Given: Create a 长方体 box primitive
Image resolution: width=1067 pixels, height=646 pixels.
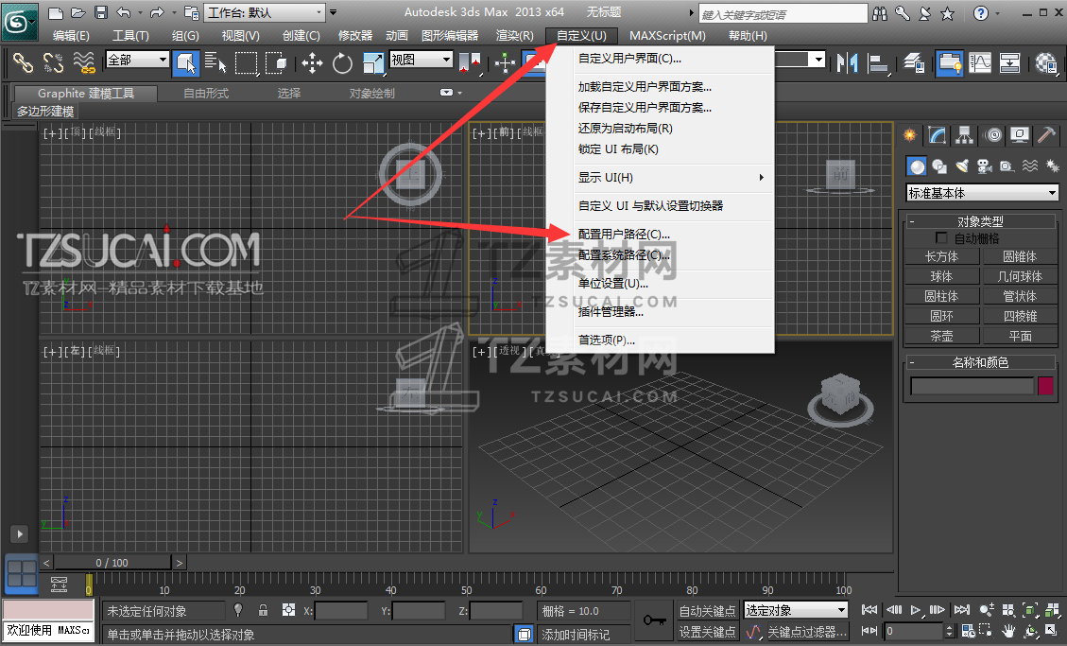Looking at the screenshot, I should click(942, 256).
